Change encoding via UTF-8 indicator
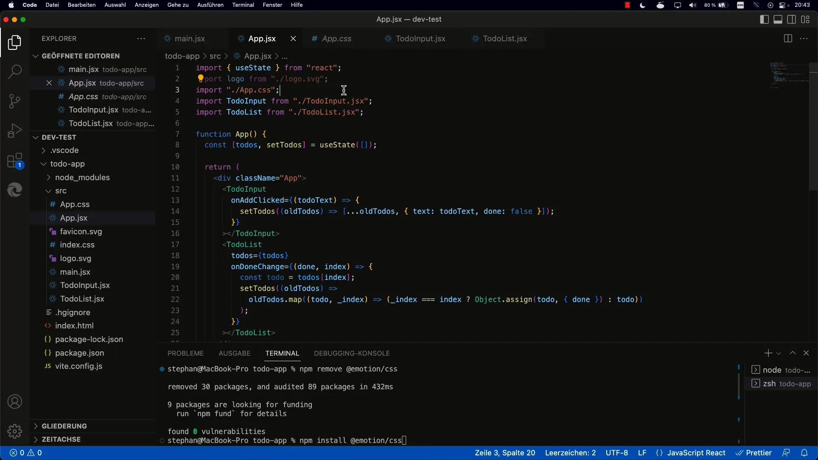This screenshot has width=818, height=460. point(616,453)
